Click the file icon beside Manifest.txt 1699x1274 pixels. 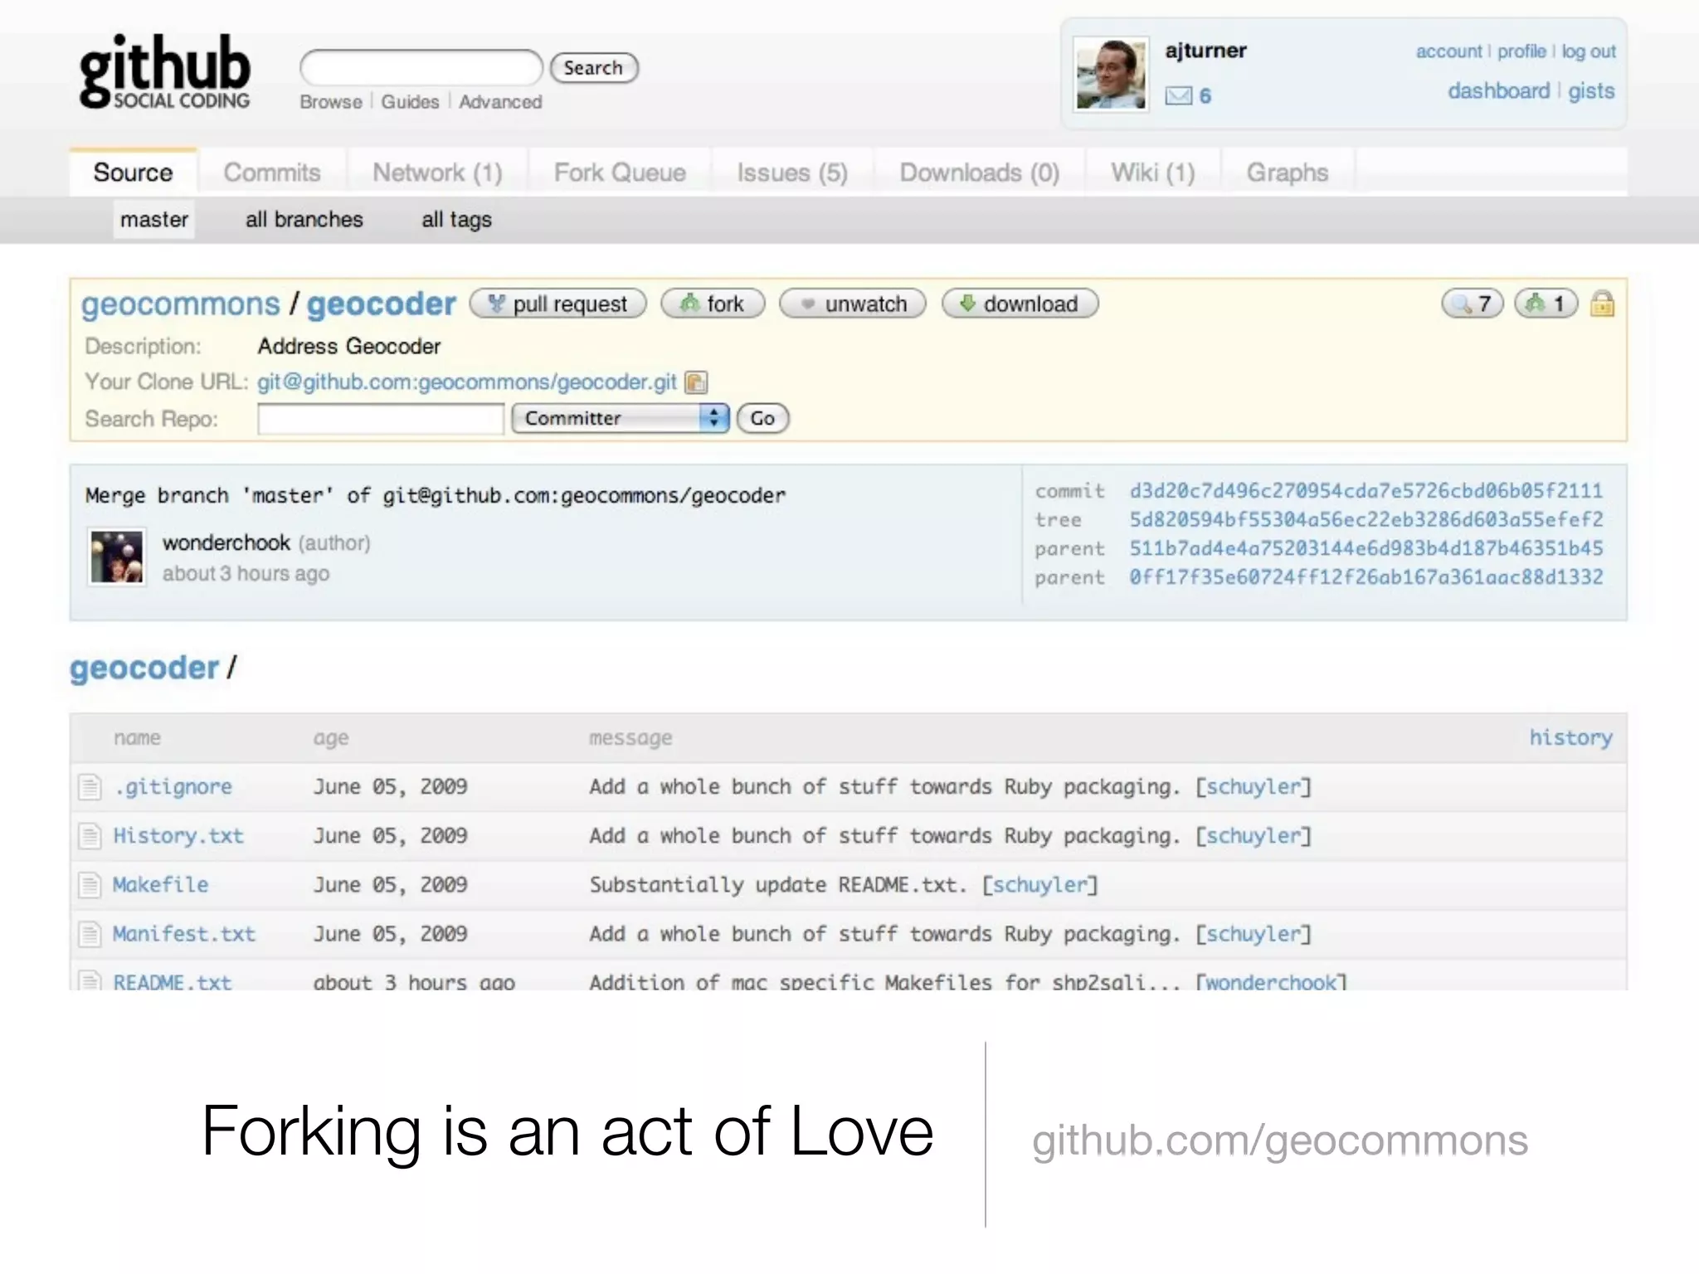point(90,934)
